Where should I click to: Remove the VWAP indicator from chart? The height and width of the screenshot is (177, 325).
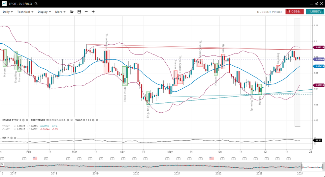point(97,120)
